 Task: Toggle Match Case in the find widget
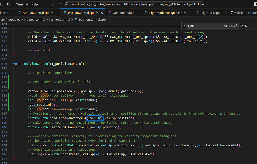click(225, 26)
